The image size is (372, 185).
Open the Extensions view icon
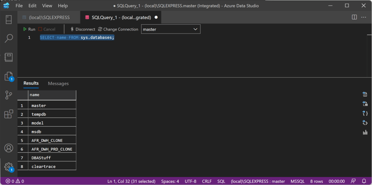tap(9, 114)
